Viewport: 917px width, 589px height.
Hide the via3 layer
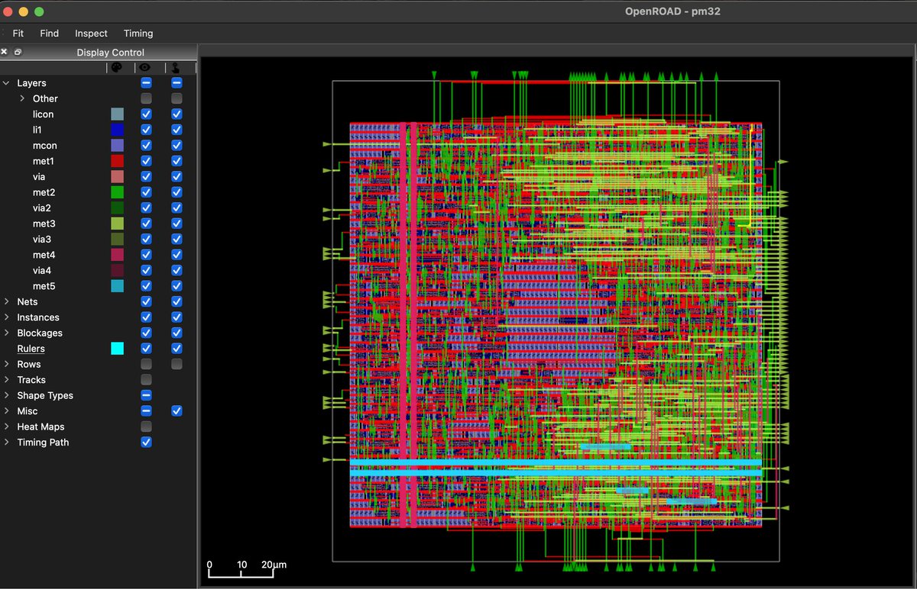tap(146, 240)
